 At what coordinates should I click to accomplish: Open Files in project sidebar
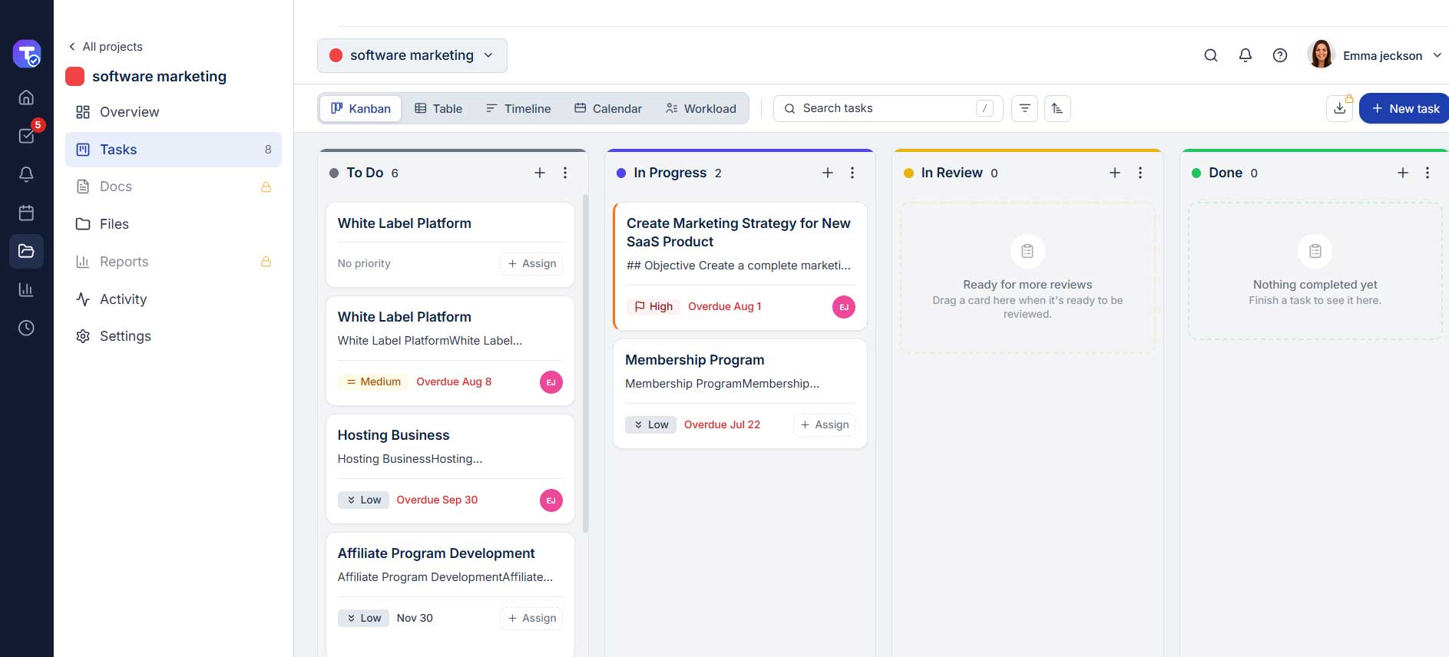point(174,224)
